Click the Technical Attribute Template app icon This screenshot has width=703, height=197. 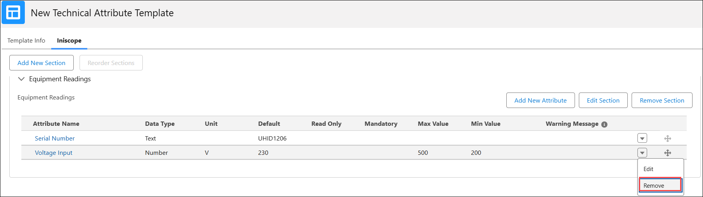(13, 13)
